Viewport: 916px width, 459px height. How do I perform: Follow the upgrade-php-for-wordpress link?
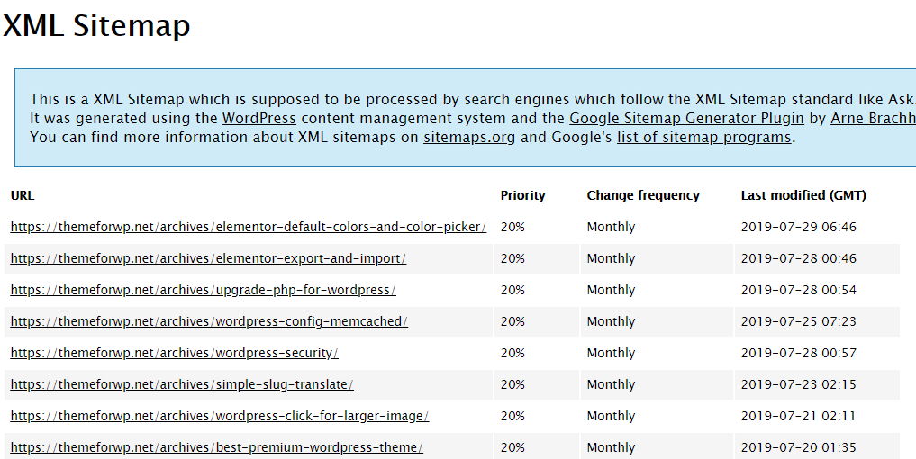click(x=203, y=290)
